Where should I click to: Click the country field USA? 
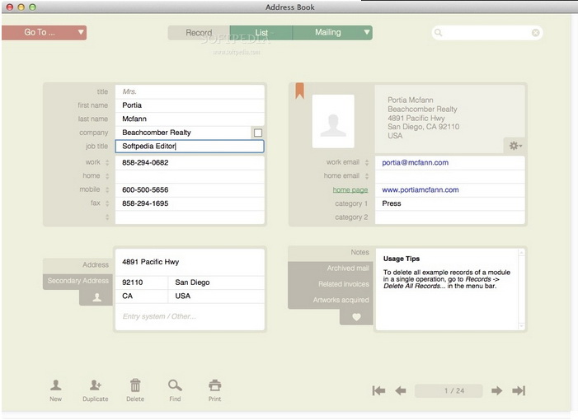tap(216, 296)
